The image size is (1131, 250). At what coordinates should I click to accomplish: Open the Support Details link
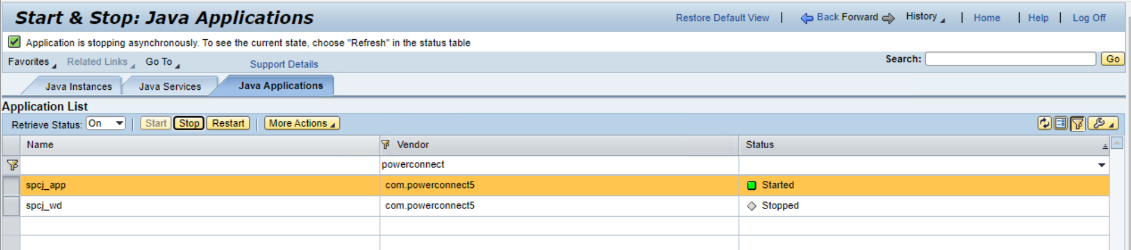click(284, 64)
